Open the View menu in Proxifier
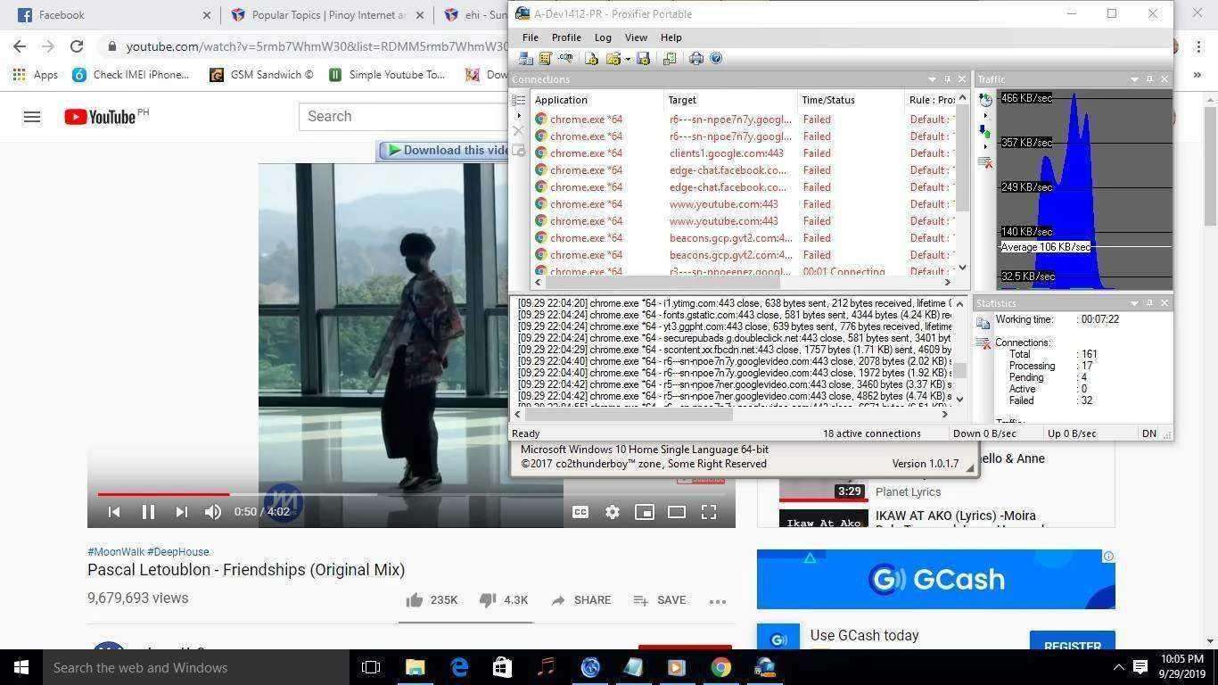Viewport: 1218px width, 685px height. point(636,37)
